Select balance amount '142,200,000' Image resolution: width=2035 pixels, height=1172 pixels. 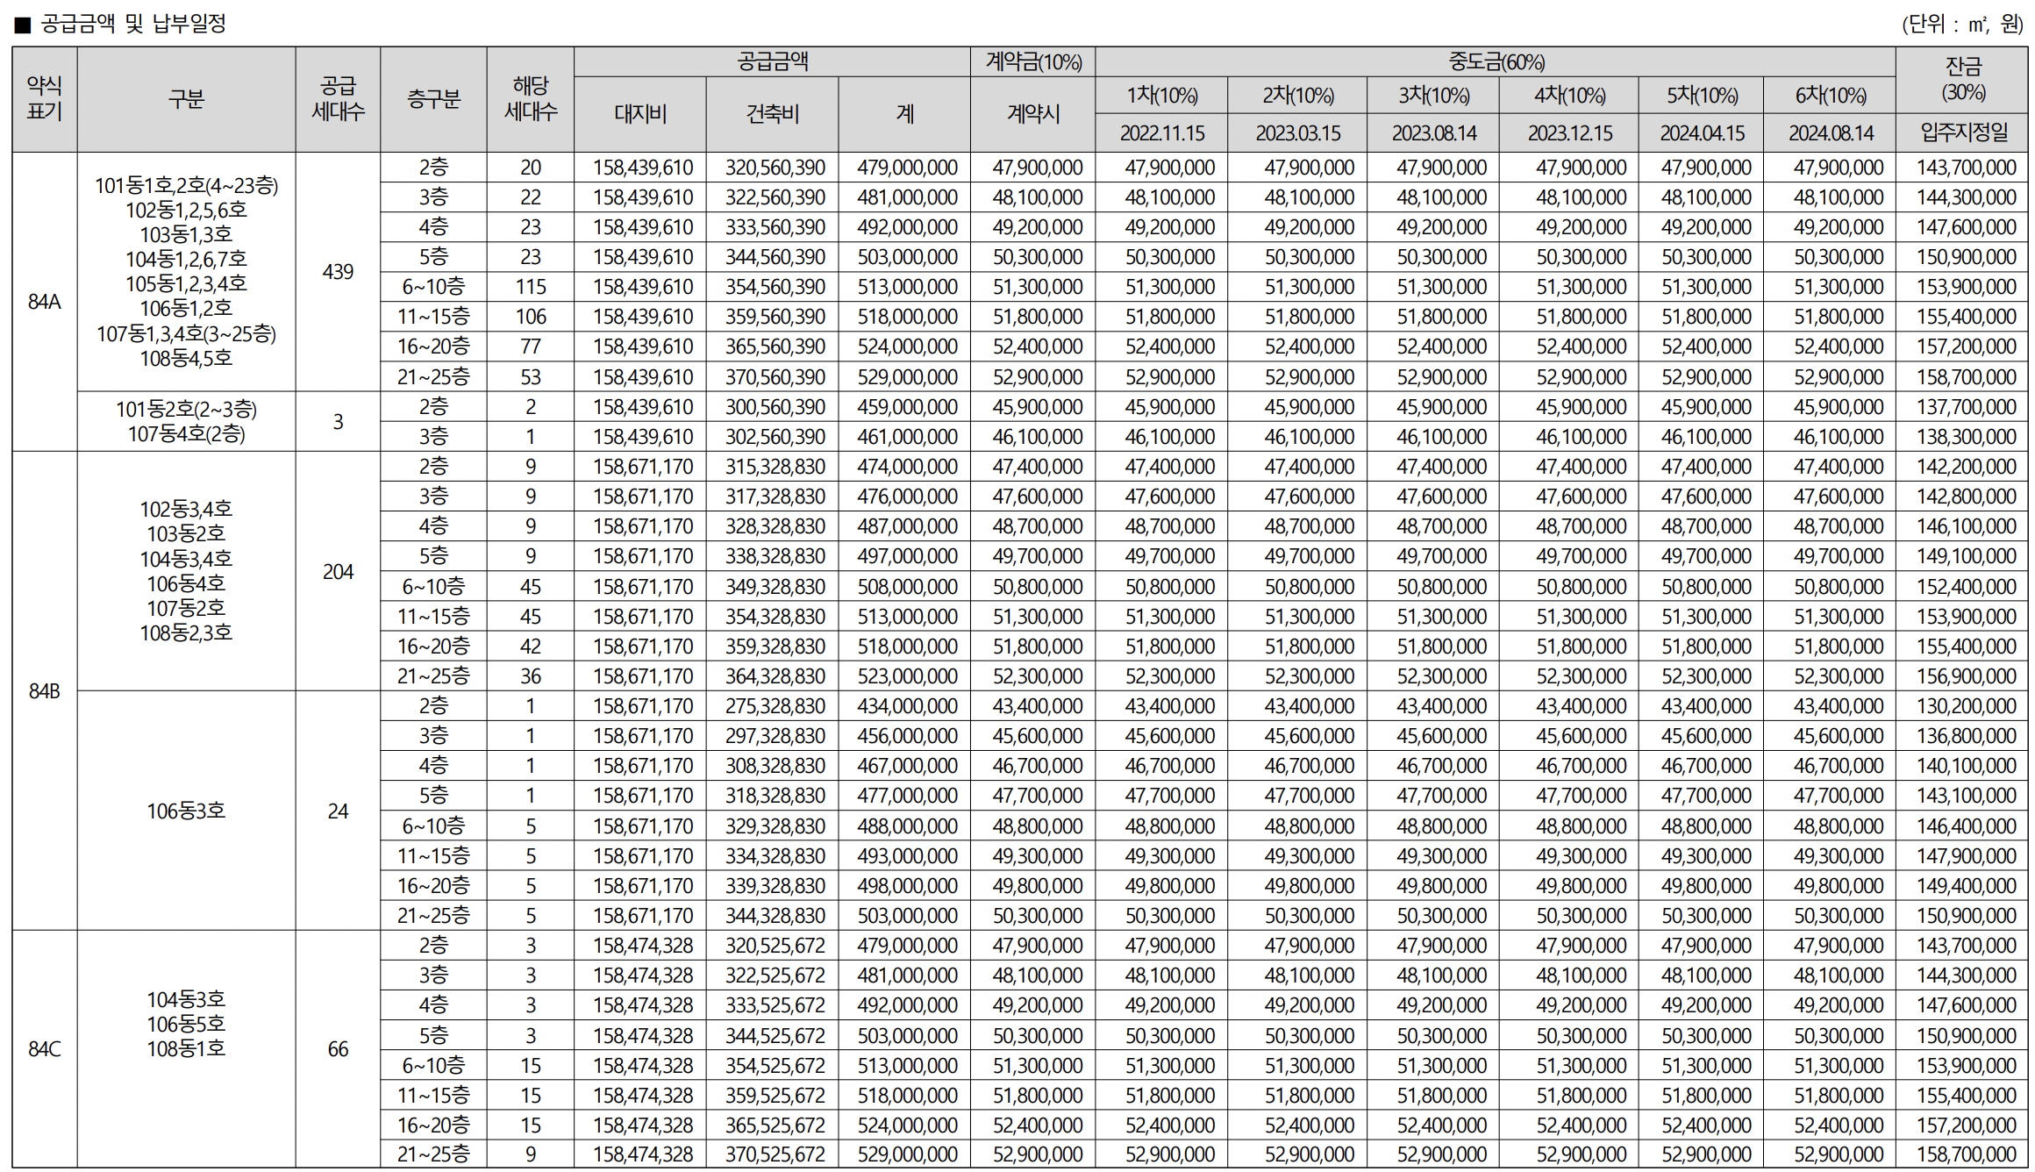[x=1966, y=467]
